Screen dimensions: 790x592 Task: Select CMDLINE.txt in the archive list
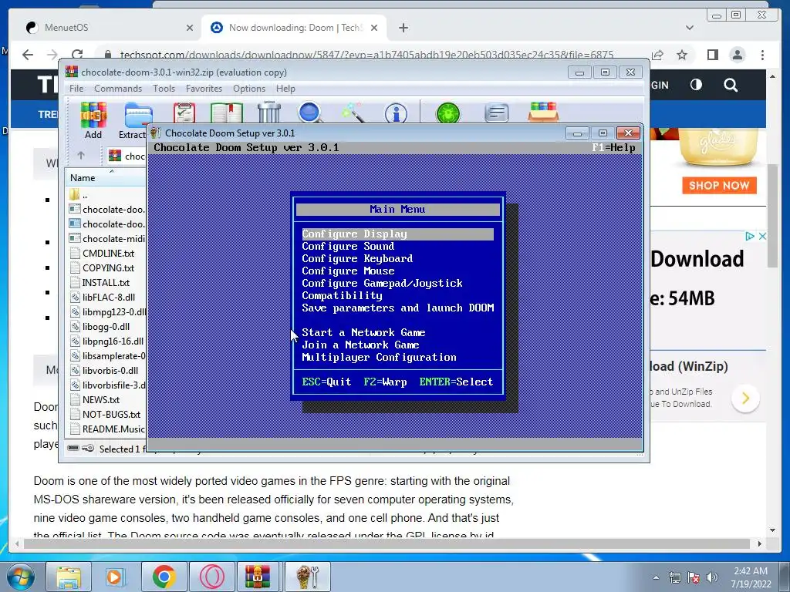coord(108,253)
